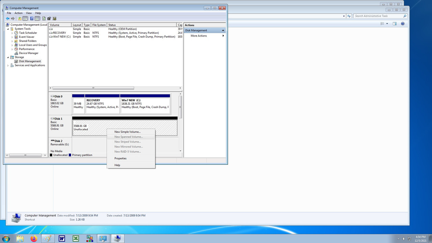Select Device Manager in the tree
The image size is (432, 243).
tap(29, 53)
